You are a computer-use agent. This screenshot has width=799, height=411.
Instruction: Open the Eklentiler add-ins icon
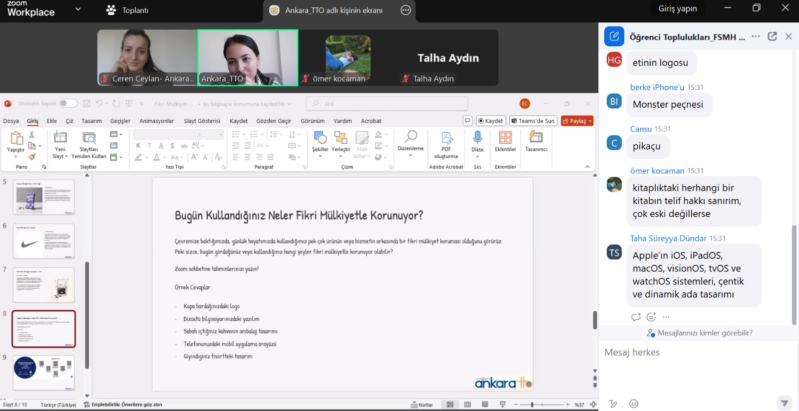pyautogui.click(x=505, y=138)
